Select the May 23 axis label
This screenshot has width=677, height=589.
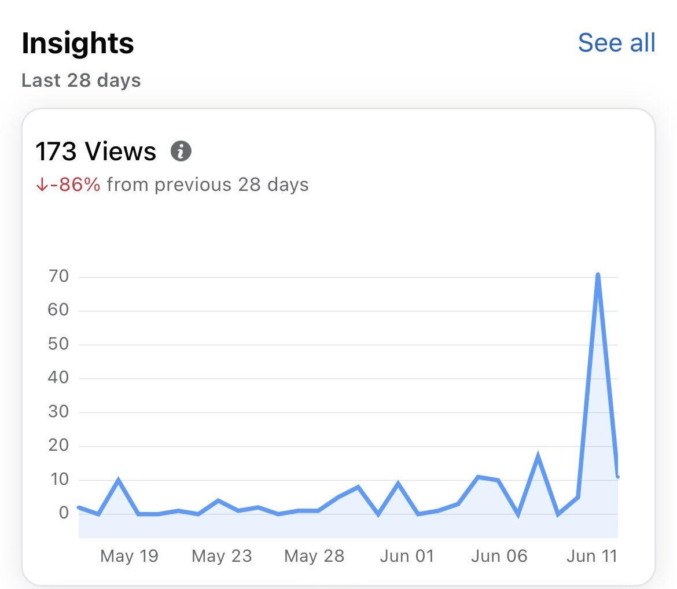(222, 556)
